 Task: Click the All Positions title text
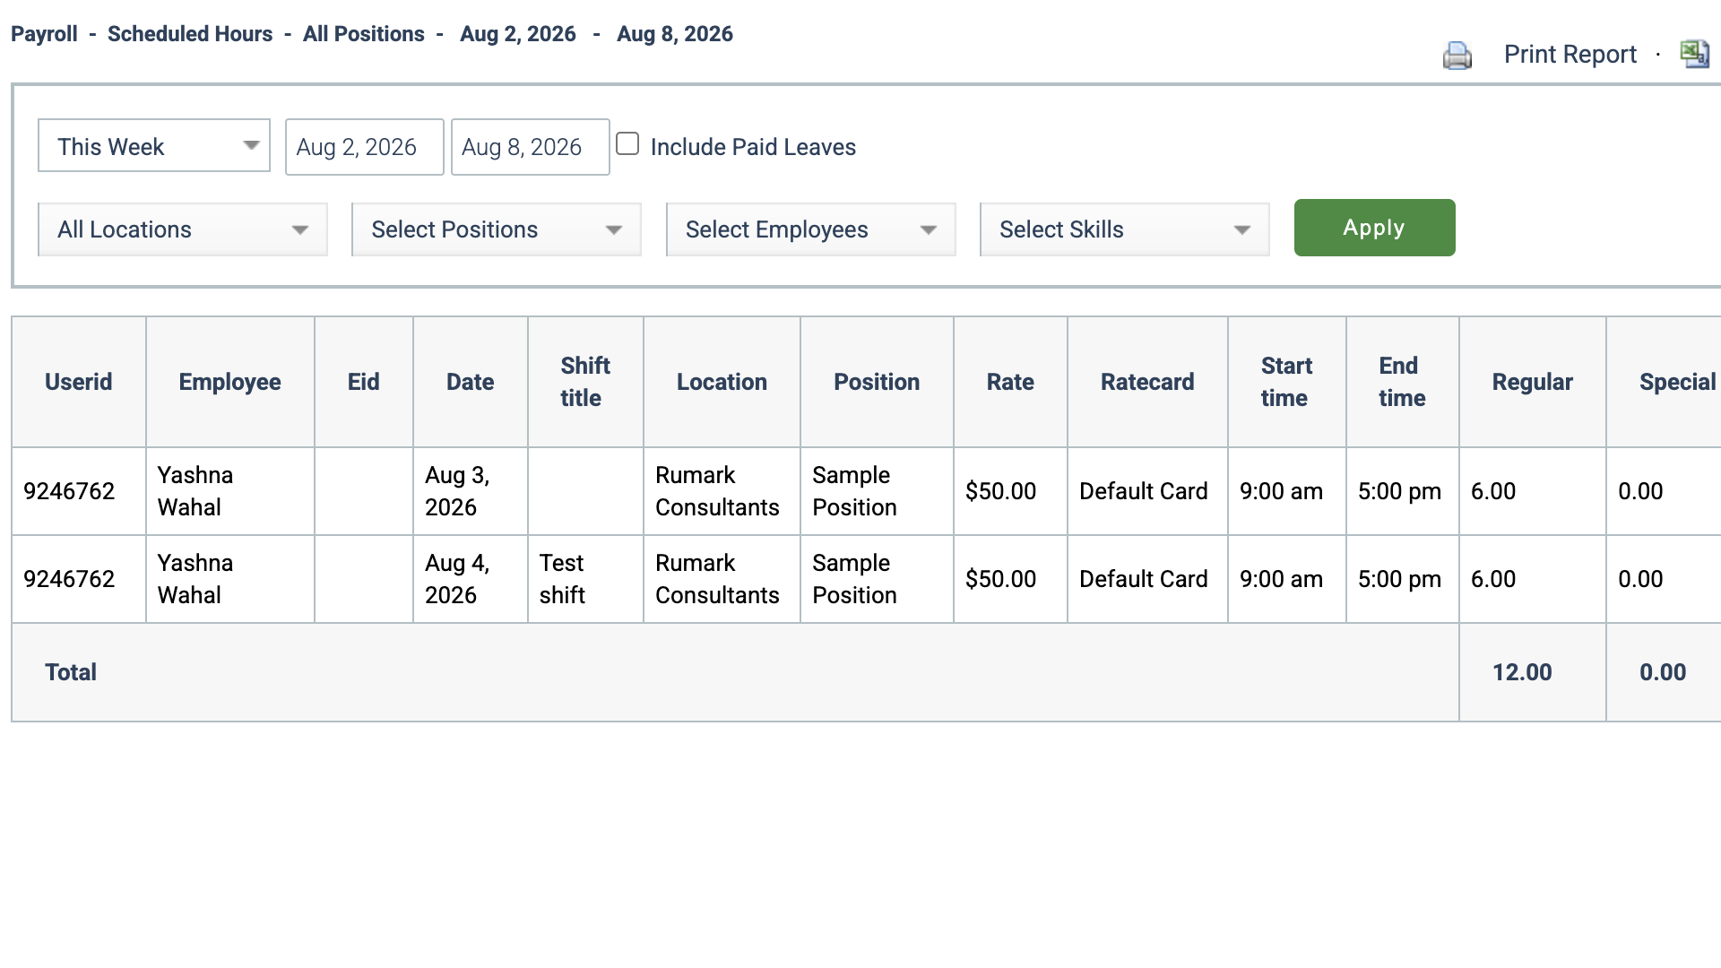point(364,34)
